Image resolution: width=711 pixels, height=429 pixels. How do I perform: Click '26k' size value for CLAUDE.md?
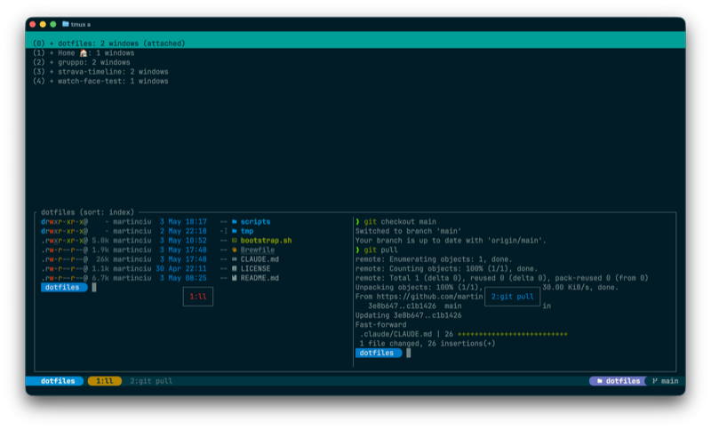pos(102,259)
